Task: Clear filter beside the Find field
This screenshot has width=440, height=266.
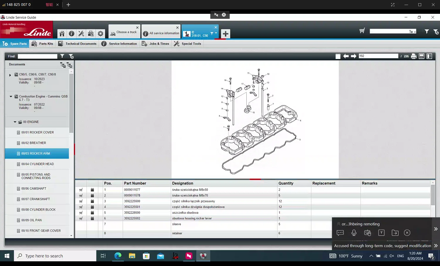Action: (71, 56)
